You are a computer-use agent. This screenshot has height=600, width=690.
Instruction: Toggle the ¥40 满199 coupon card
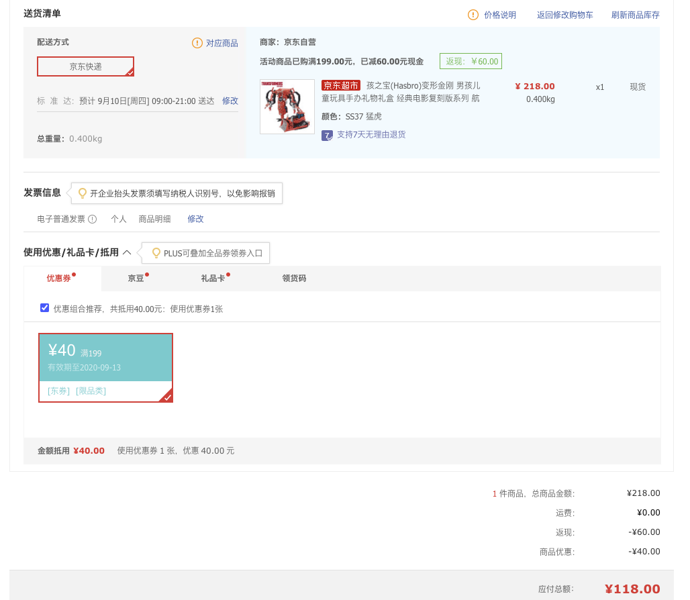(x=105, y=368)
